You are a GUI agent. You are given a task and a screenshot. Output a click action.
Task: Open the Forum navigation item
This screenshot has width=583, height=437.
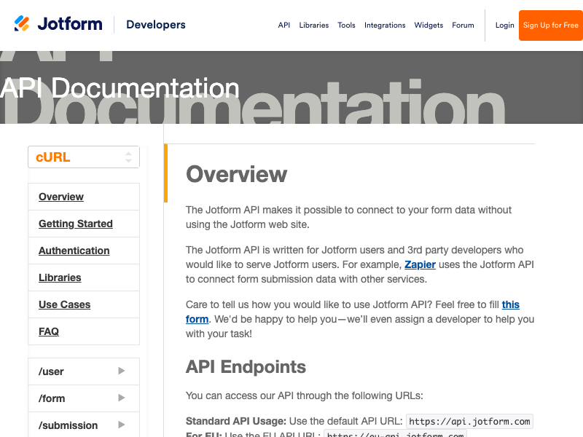tap(463, 25)
